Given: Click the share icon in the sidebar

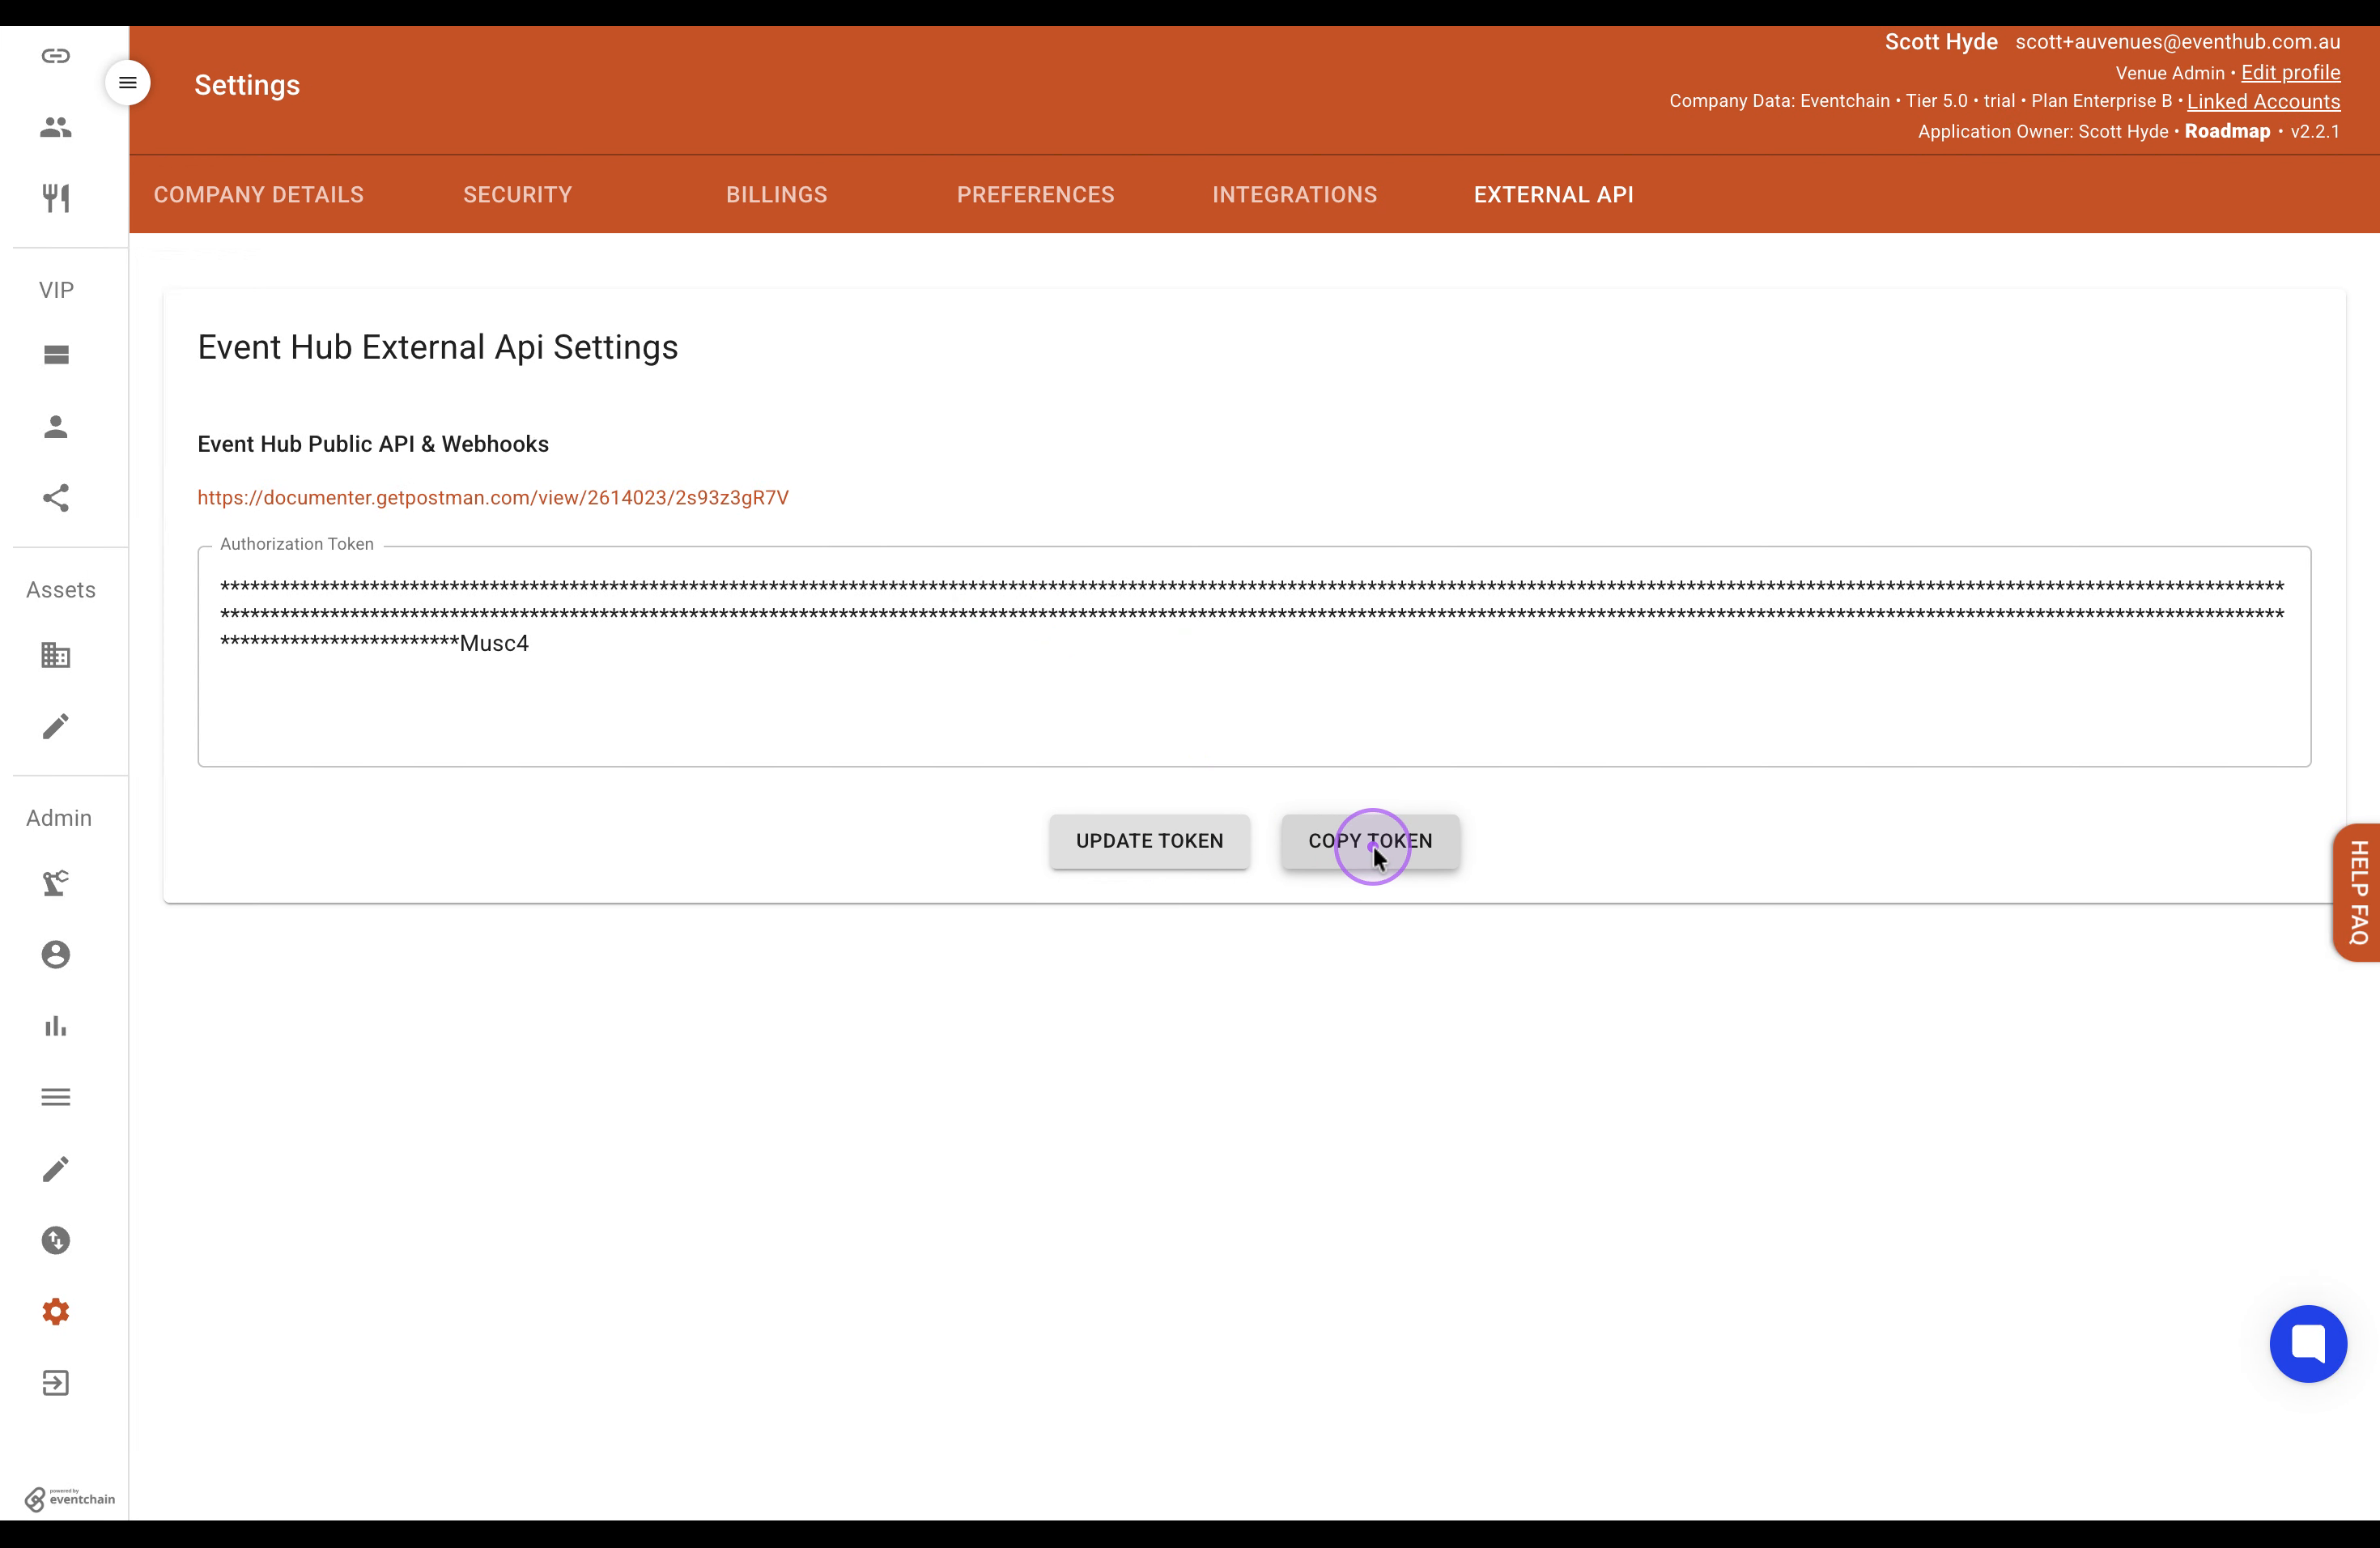Looking at the screenshot, I should tap(56, 498).
